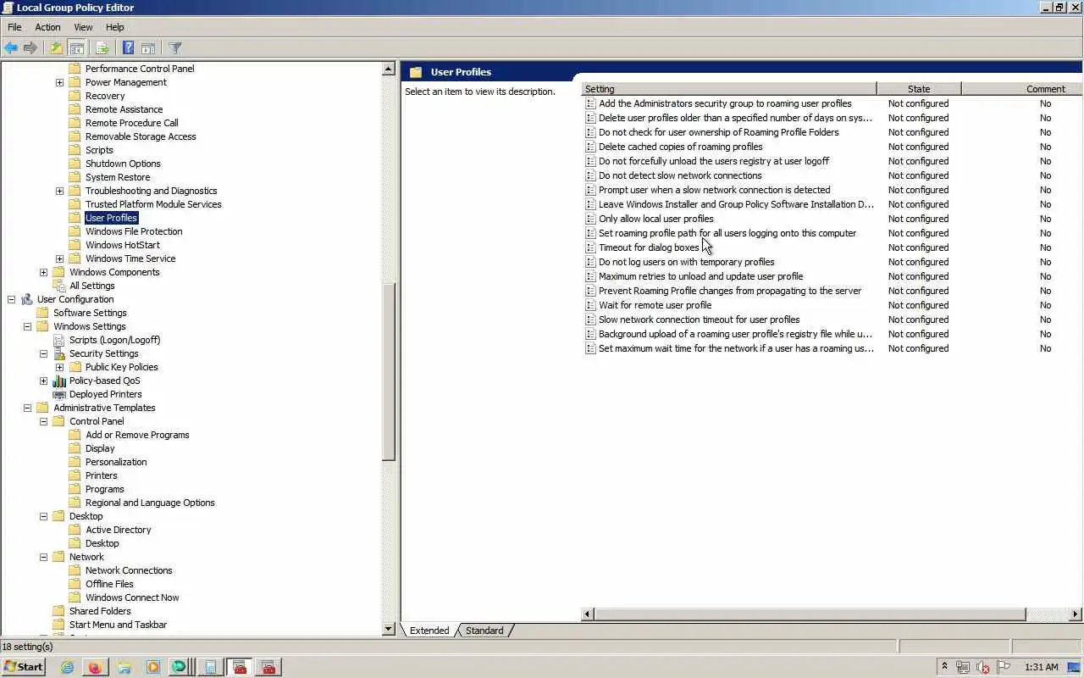This screenshot has height=678, width=1084.
Task: Expand the Windows Time Service node
Action: [59, 258]
